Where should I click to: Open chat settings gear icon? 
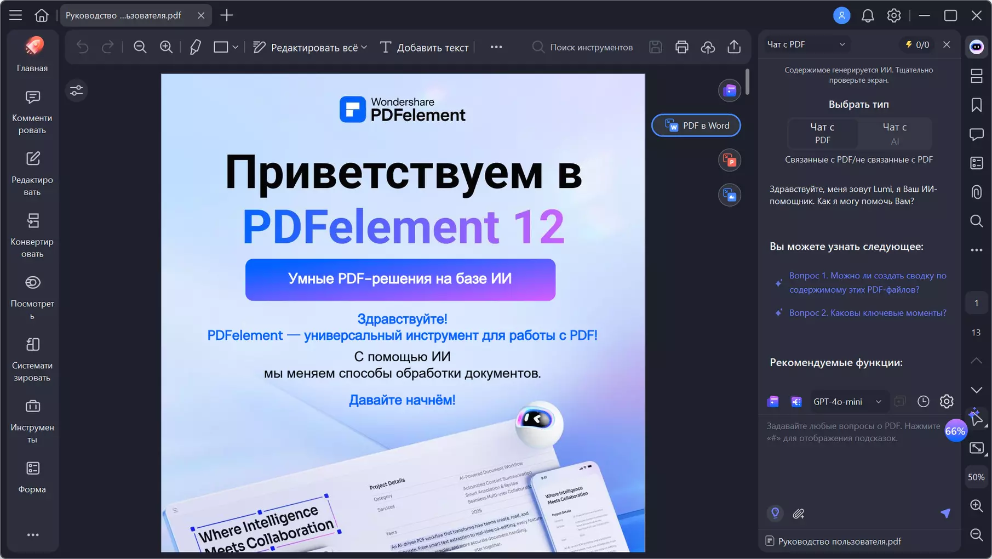point(947,402)
